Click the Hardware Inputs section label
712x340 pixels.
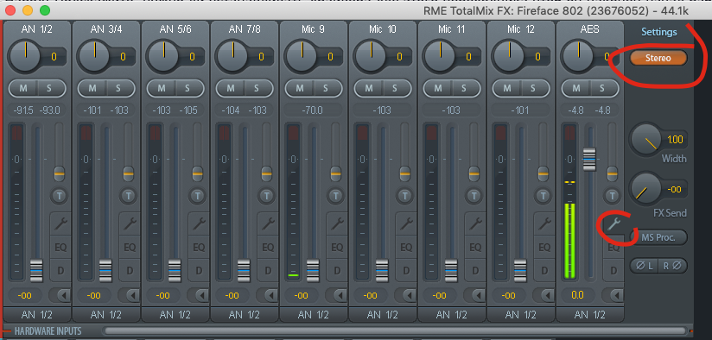pos(48,331)
